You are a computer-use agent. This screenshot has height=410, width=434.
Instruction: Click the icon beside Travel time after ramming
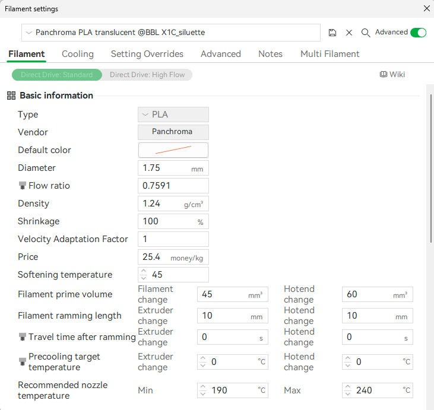(23, 337)
